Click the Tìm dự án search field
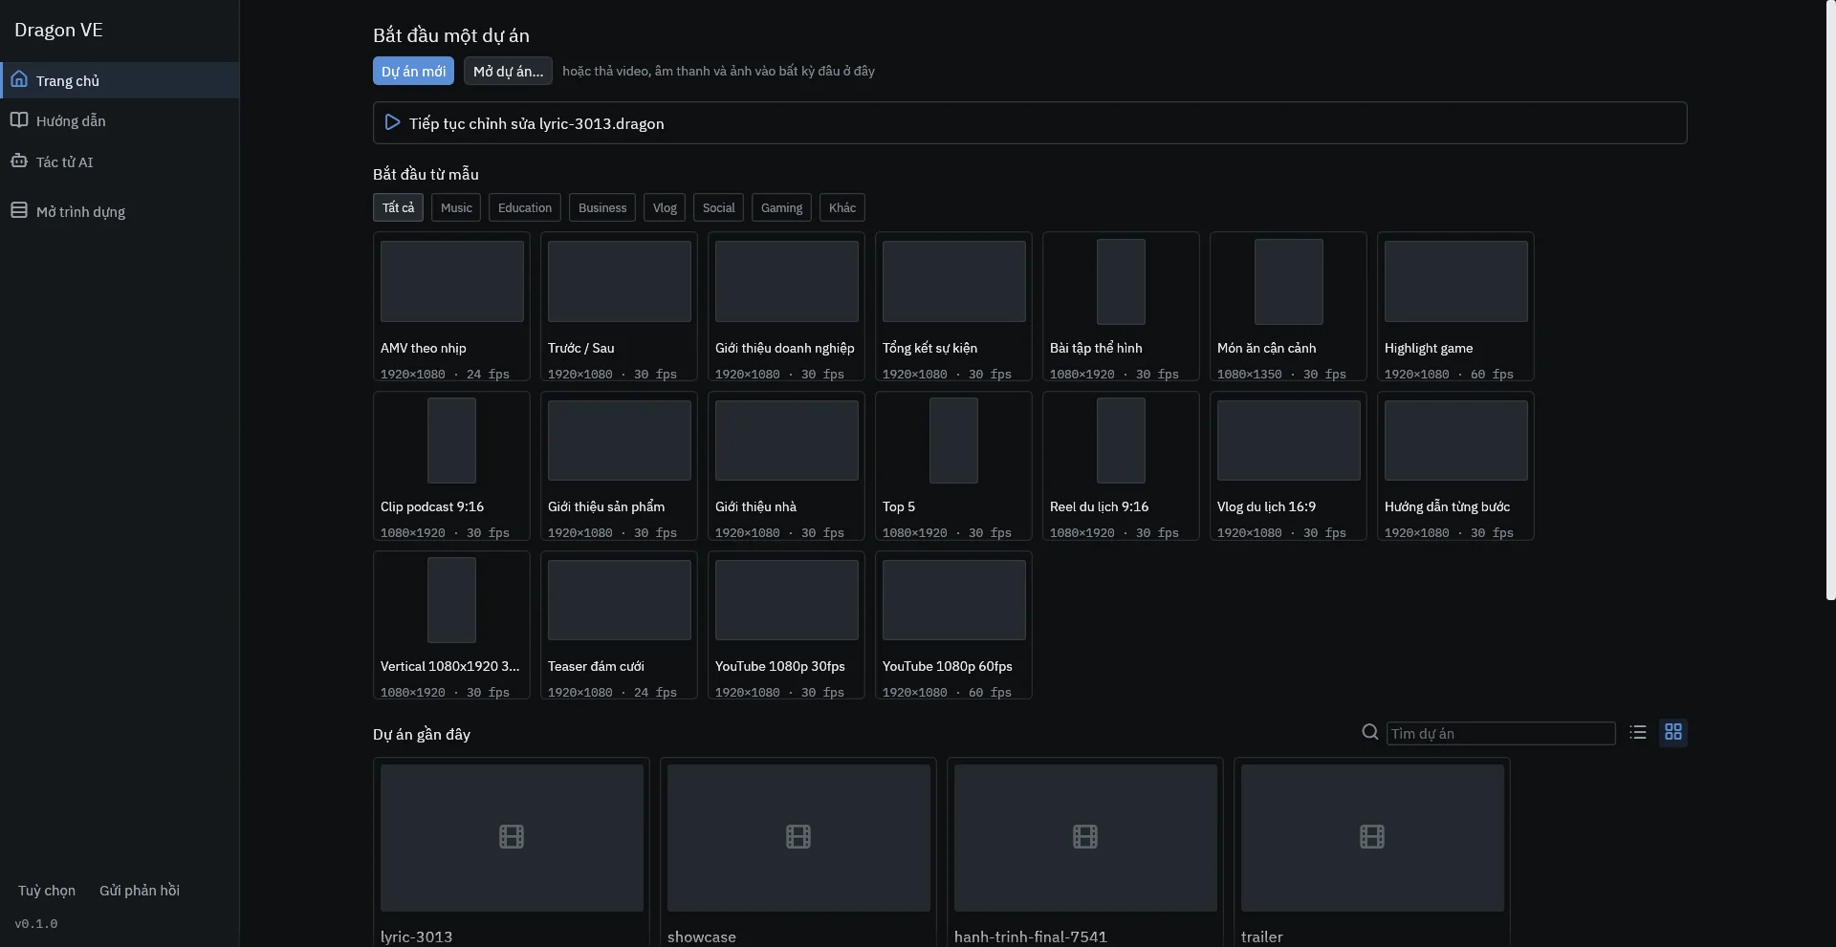Image resolution: width=1836 pixels, height=947 pixels. tap(1500, 733)
